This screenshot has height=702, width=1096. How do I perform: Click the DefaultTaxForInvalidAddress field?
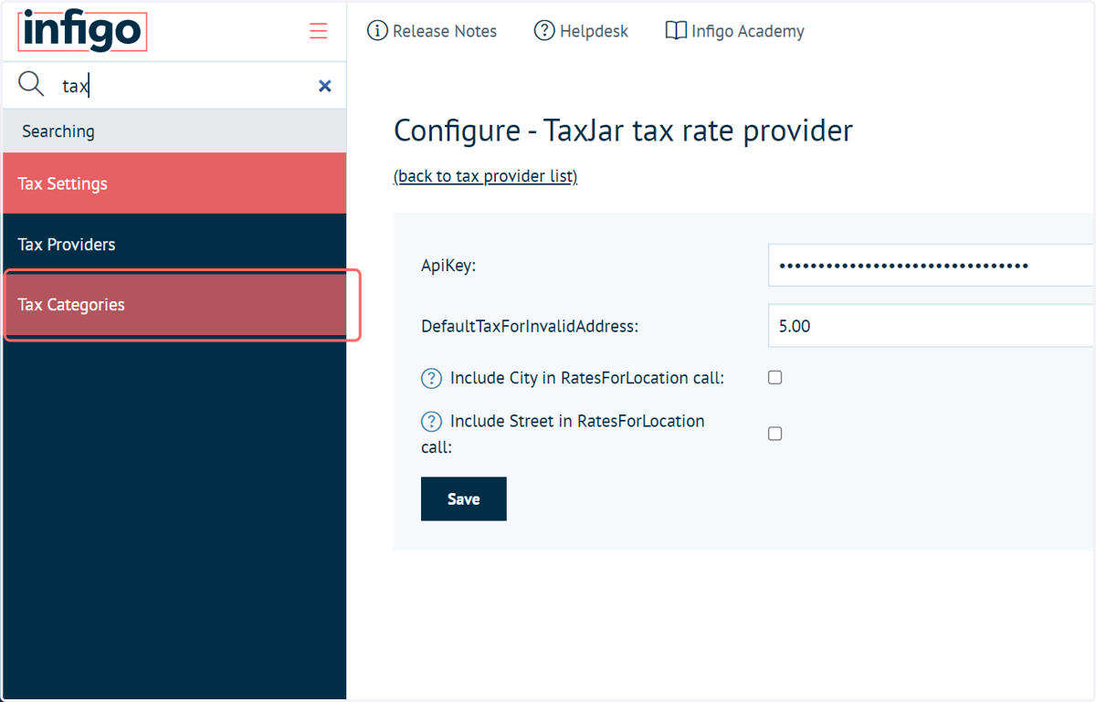tap(932, 326)
